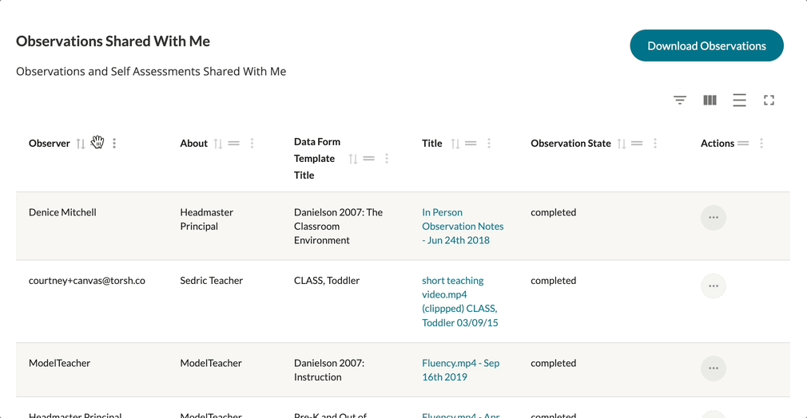Grab the Observer column drag handle

click(x=97, y=143)
